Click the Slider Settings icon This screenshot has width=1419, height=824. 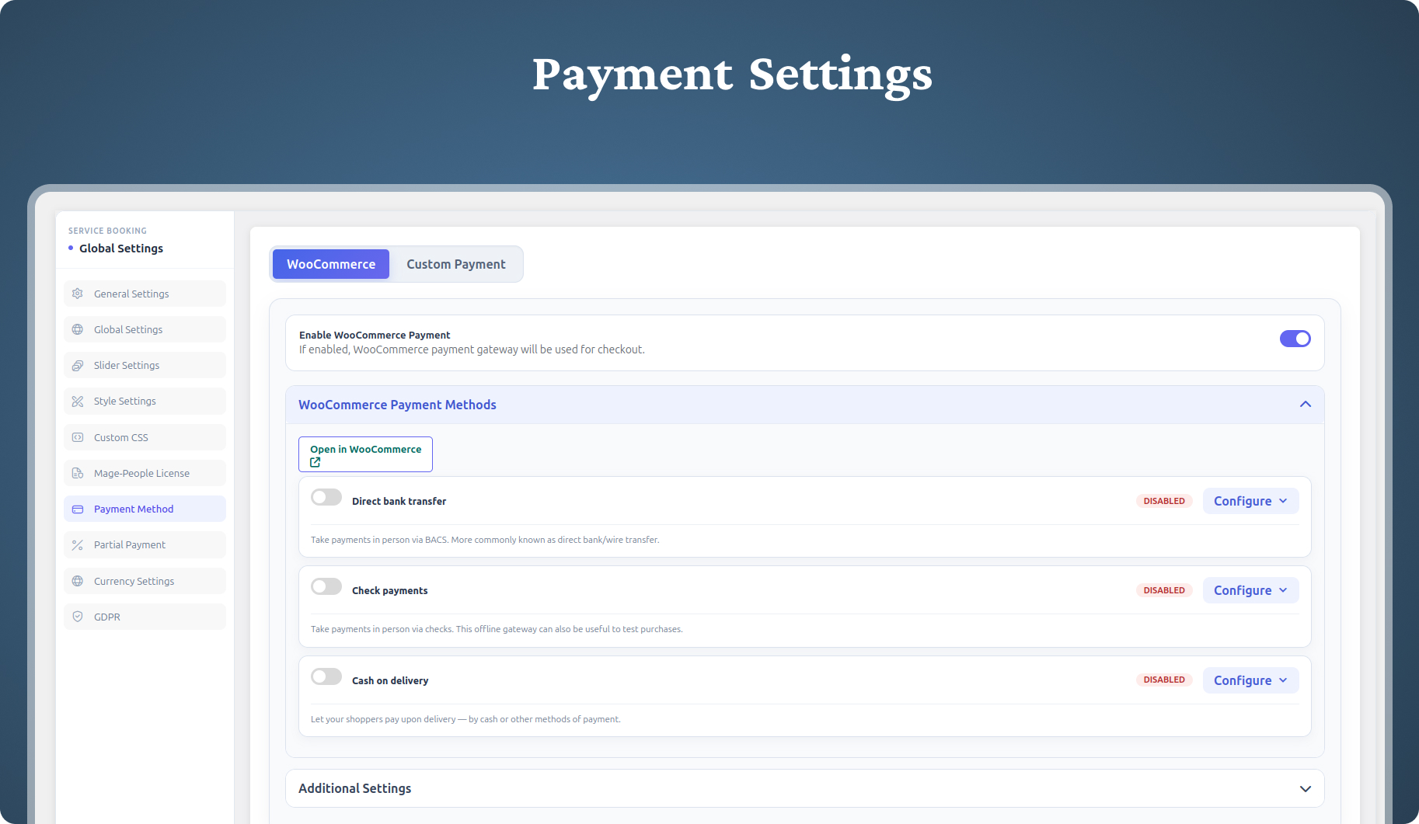point(78,365)
